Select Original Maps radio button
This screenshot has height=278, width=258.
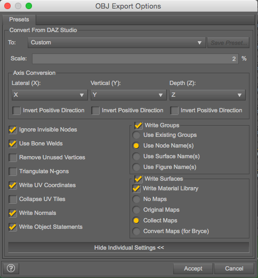136,210
